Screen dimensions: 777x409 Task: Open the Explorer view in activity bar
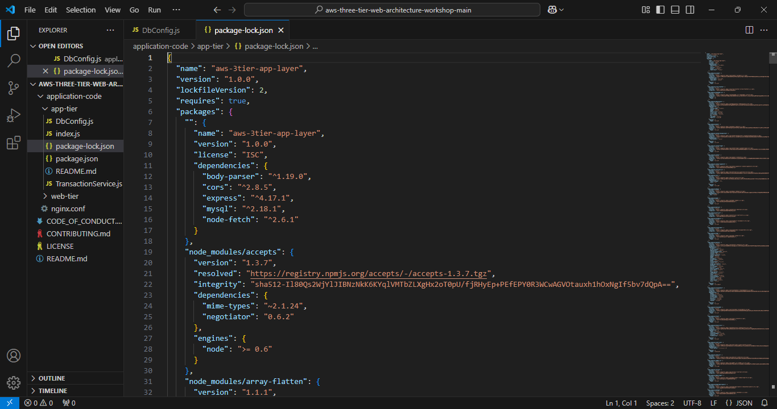(x=14, y=34)
